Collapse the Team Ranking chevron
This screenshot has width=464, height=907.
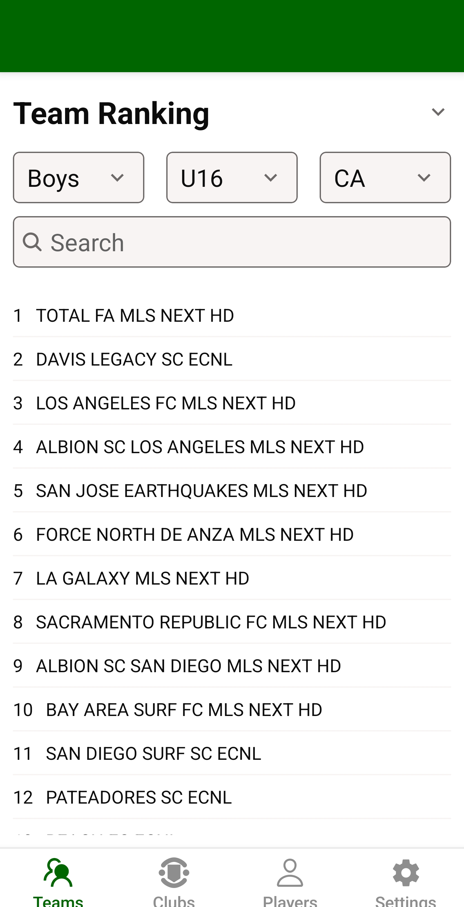click(438, 112)
